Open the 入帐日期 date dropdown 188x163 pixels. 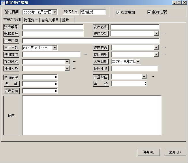[x=138, y=62]
